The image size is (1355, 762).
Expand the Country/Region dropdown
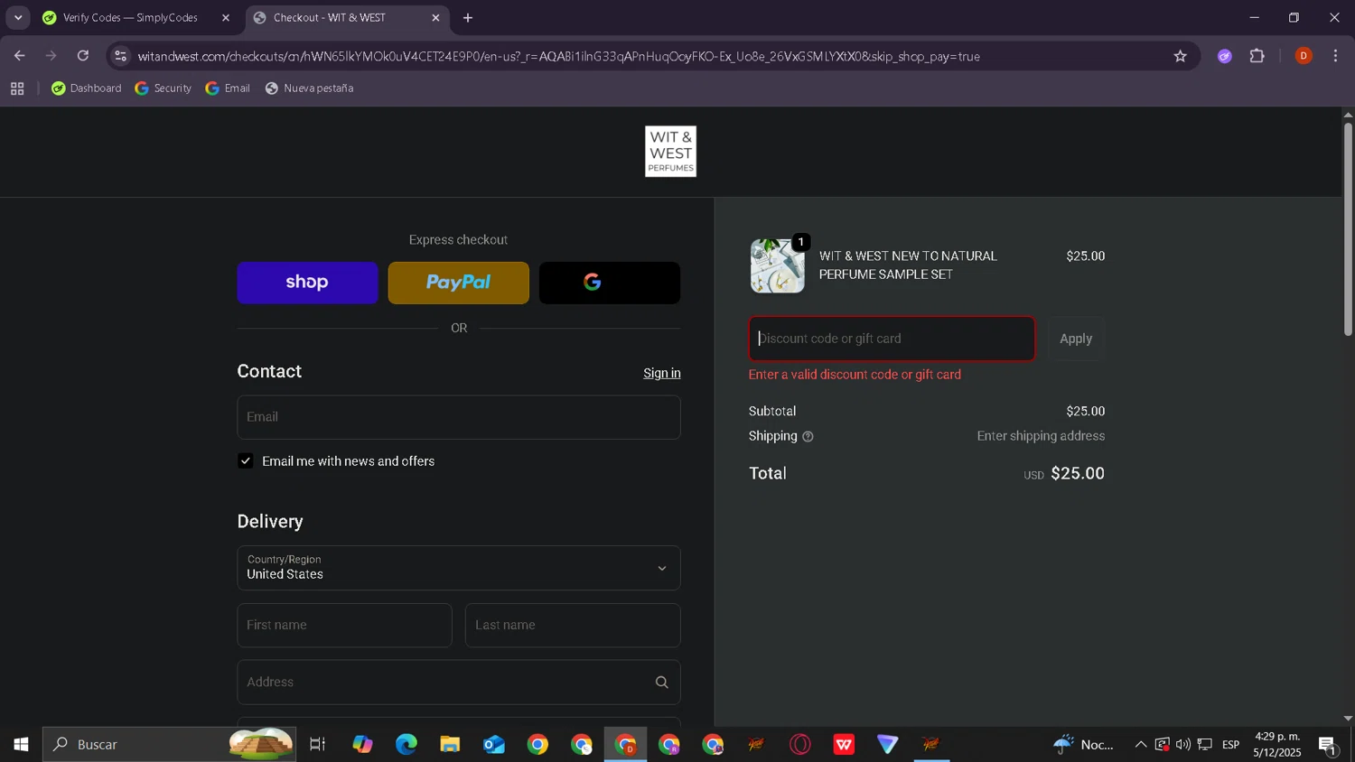458,568
